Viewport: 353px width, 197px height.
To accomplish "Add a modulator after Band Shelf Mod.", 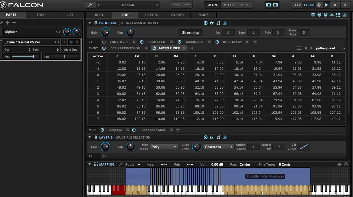I will coord(178,130).
